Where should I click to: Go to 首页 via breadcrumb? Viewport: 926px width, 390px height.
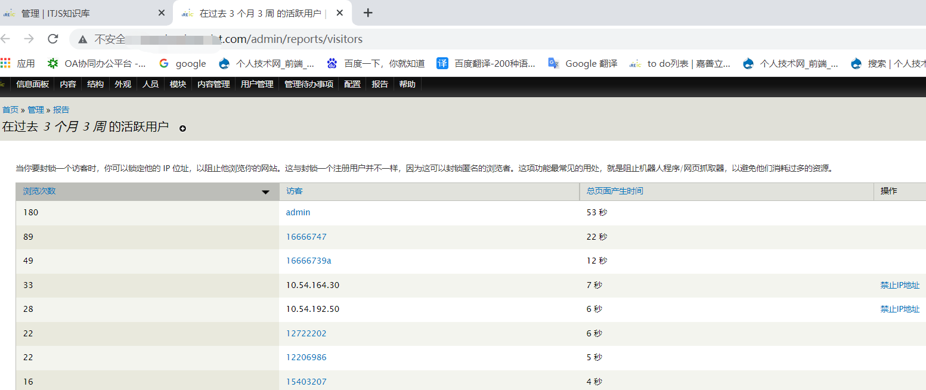click(10, 110)
